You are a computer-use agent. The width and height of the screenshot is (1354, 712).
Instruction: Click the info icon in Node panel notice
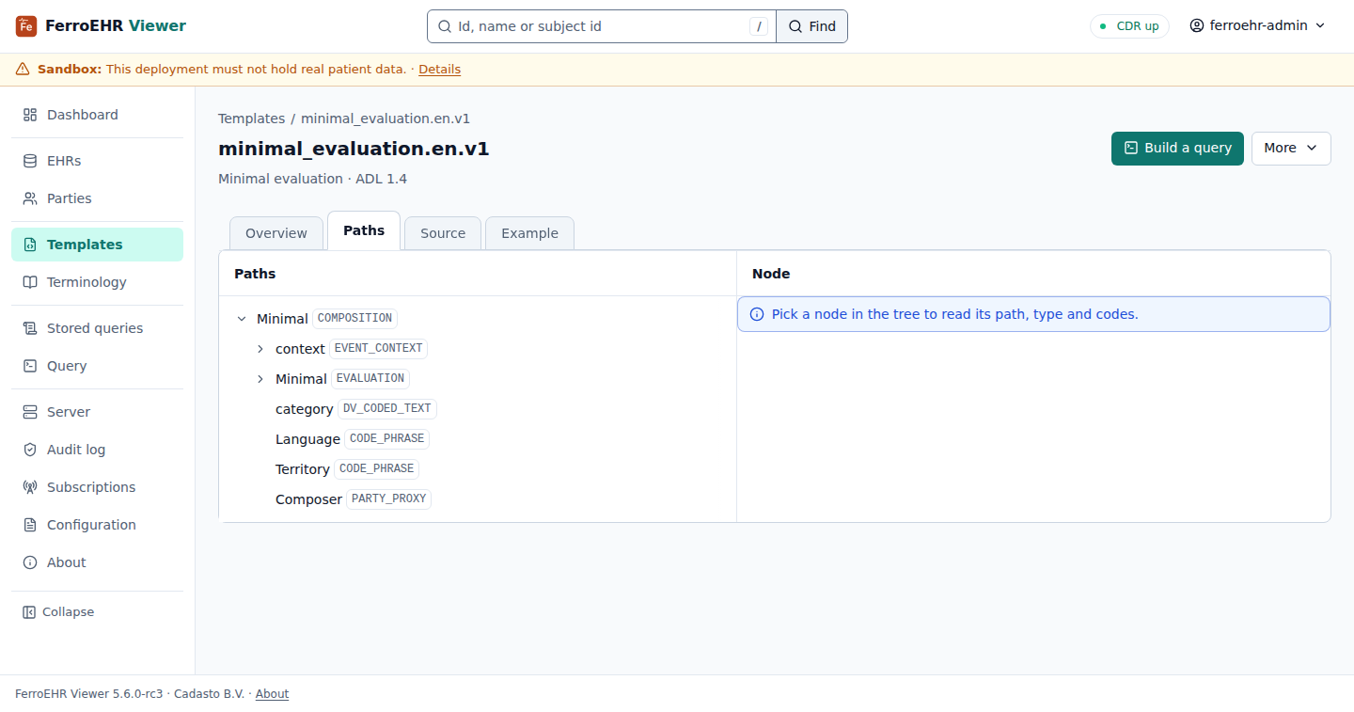pyautogui.click(x=757, y=314)
